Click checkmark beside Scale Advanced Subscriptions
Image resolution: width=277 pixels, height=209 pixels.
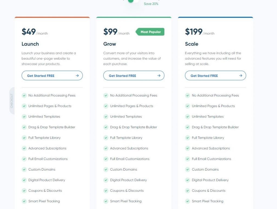tap(187, 148)
